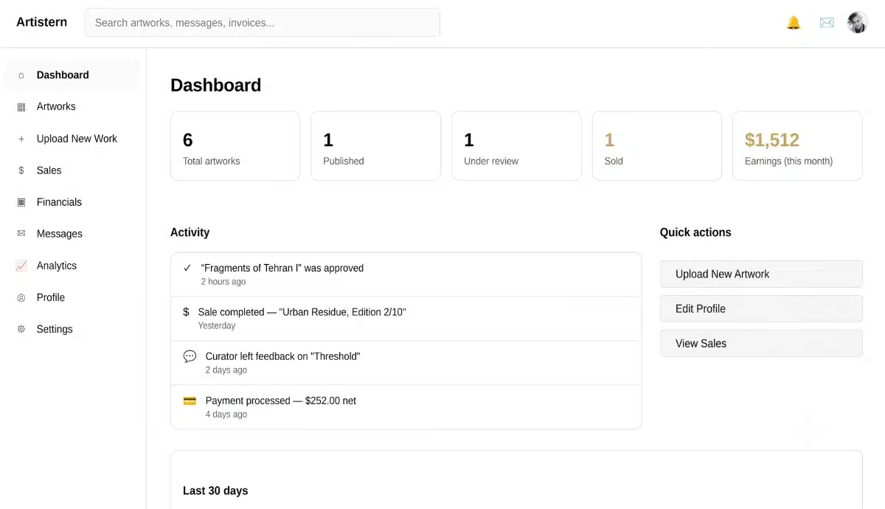
Task: Click the credit card icon on Payment processed
Action: coord(190,401)
